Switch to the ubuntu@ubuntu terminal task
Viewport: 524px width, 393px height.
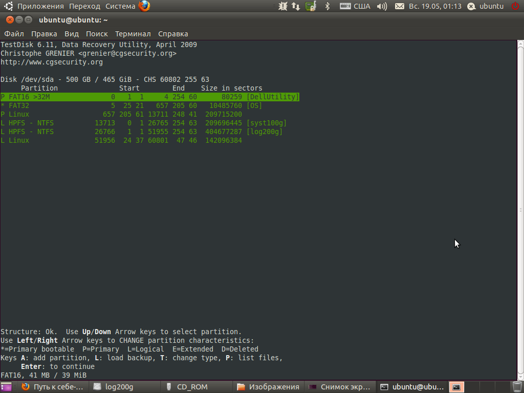[x=411, y=387]
